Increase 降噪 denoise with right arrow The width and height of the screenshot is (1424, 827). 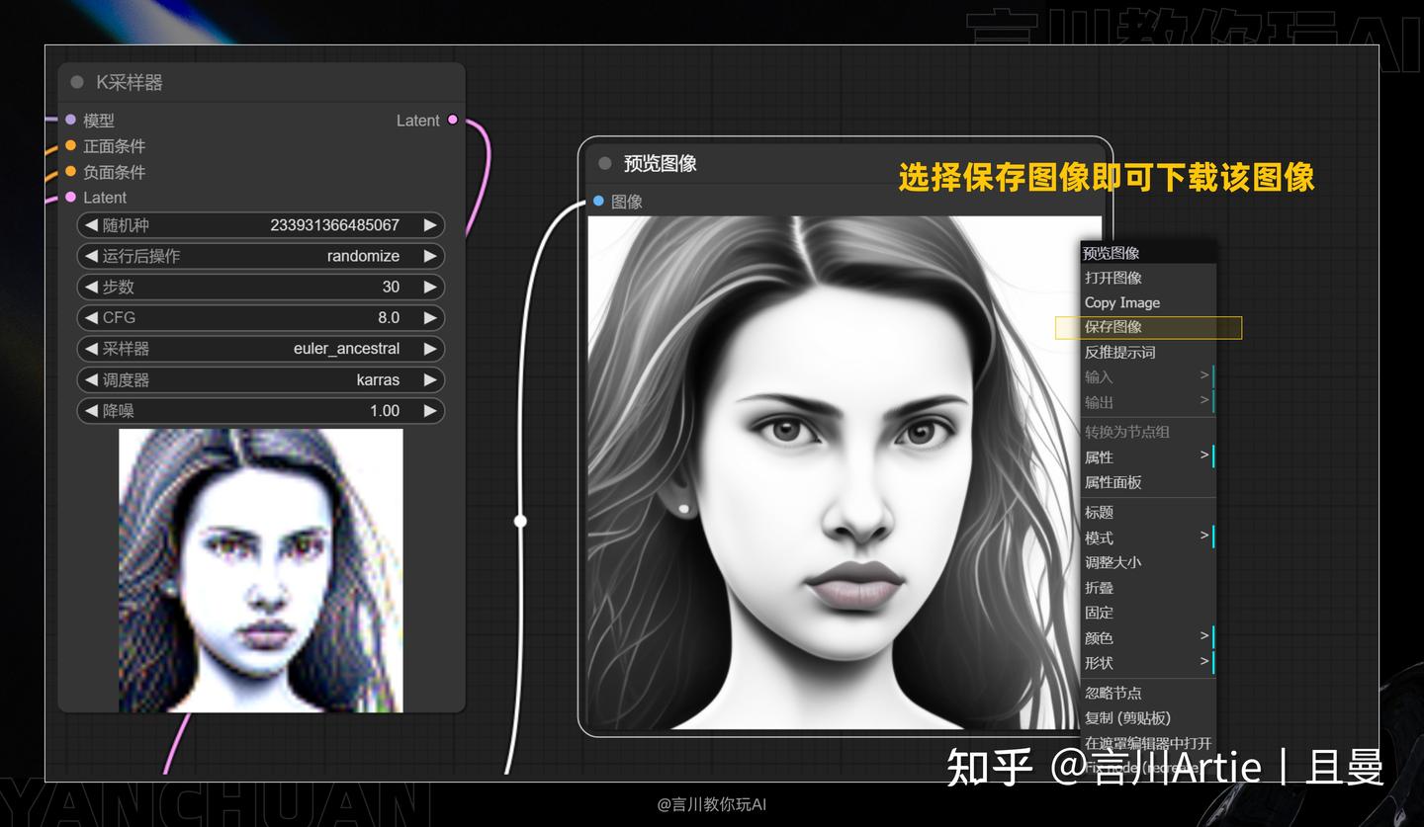(x=430, y=411)
